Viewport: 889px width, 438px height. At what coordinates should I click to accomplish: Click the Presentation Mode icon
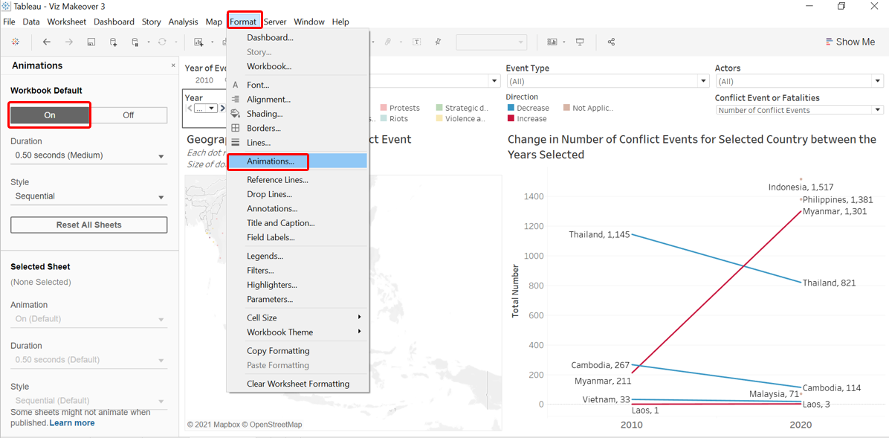[x=580, y=42]
